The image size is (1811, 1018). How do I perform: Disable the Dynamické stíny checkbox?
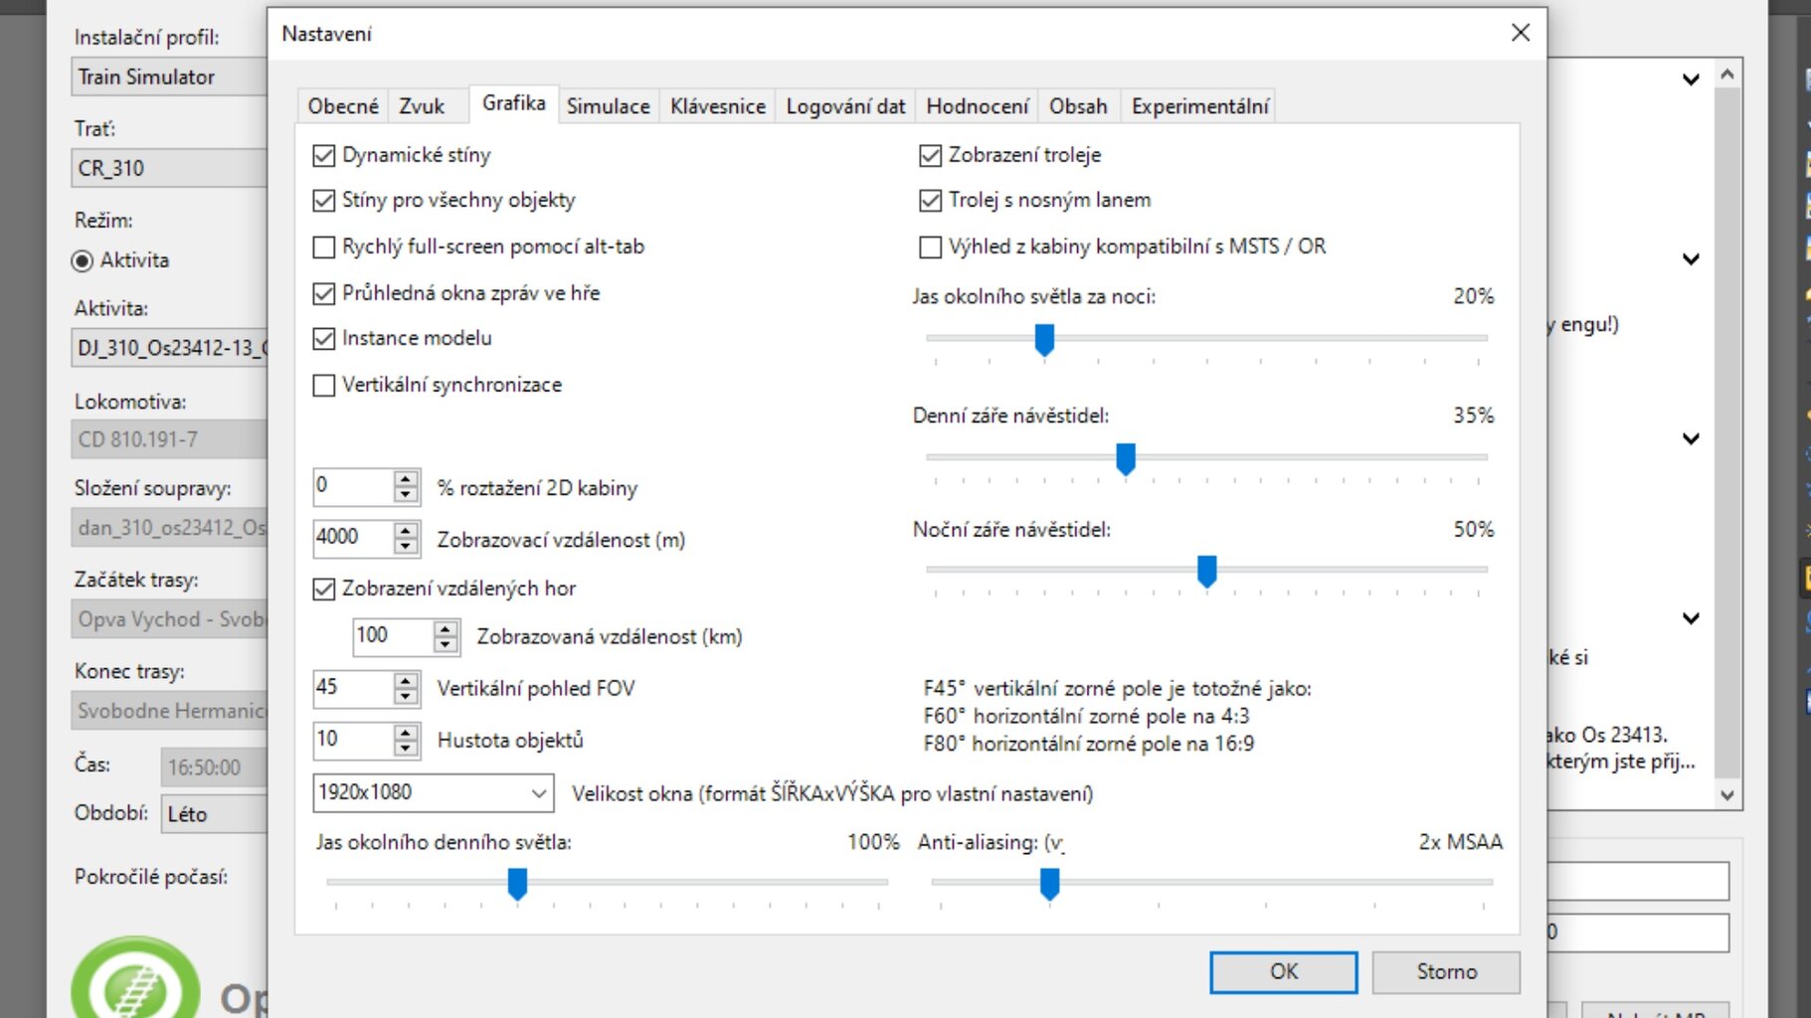tap(324, 155)
